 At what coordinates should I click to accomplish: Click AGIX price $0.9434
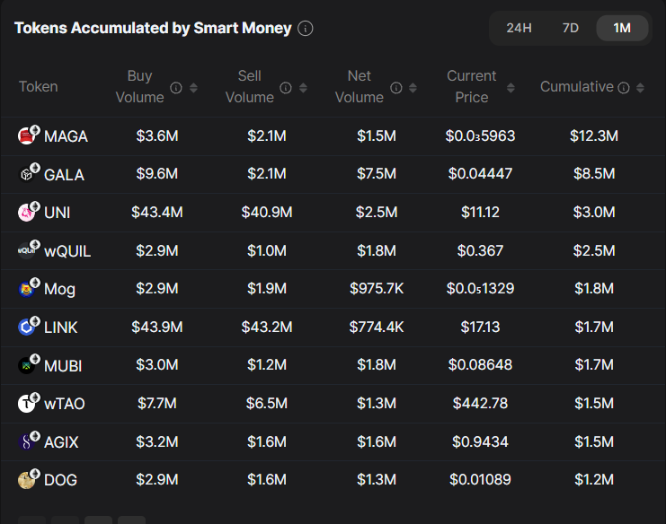click(480, 441)
